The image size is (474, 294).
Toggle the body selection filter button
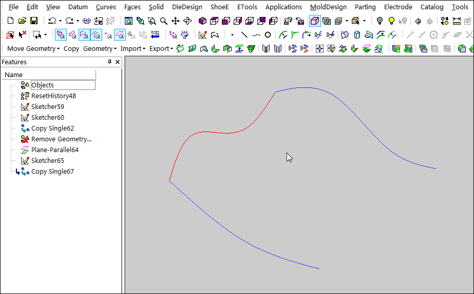coord(60,35)
